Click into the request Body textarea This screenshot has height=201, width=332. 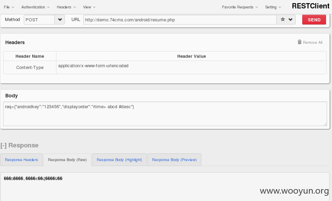pos(165,114)
